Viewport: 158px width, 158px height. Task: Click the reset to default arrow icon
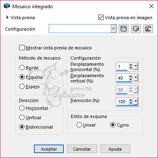pos(148,29)
